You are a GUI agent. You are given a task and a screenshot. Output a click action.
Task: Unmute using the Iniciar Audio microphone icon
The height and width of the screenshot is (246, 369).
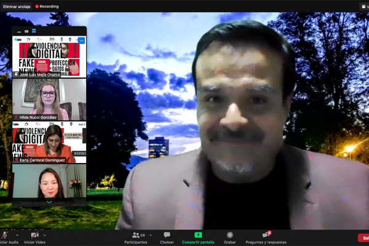pos(5,235)
